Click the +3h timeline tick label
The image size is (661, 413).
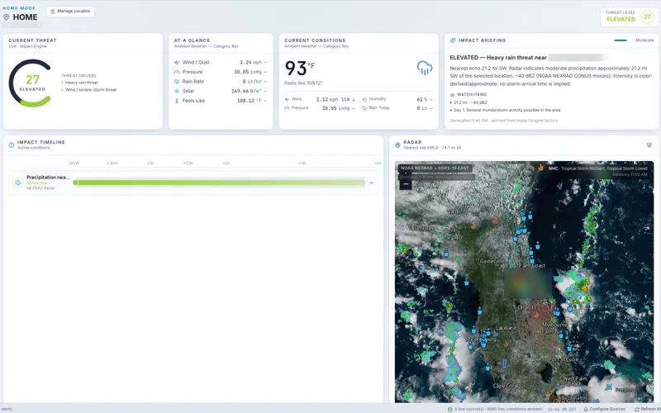[x=302, y=163]
